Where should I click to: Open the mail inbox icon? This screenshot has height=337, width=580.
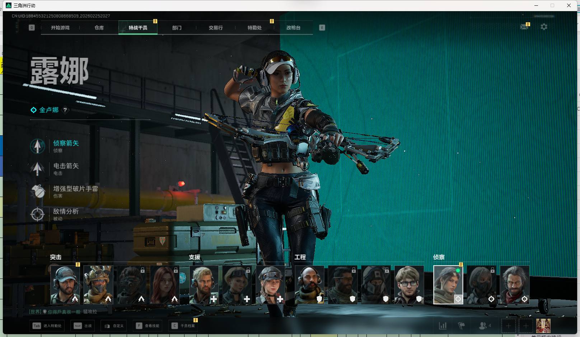pyautogui.click(x=524, y=27)
